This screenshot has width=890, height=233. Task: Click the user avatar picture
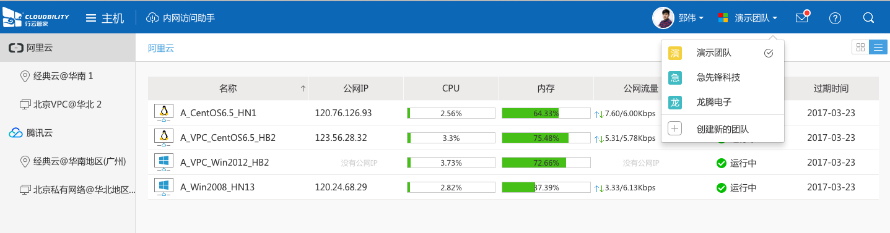click(x=663, y=18)
